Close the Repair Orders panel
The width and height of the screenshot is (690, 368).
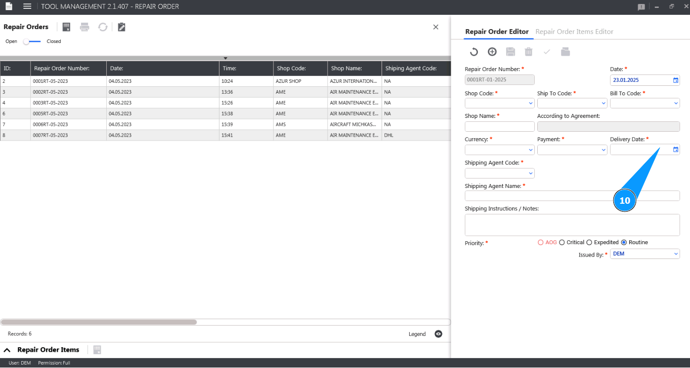(435, 27)
